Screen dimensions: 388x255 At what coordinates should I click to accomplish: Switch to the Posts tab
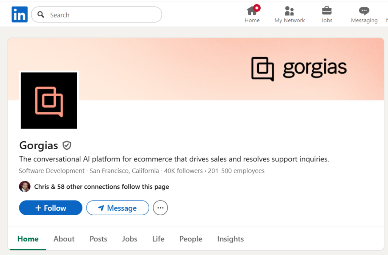pyautogui.click(x=98, y=239)
